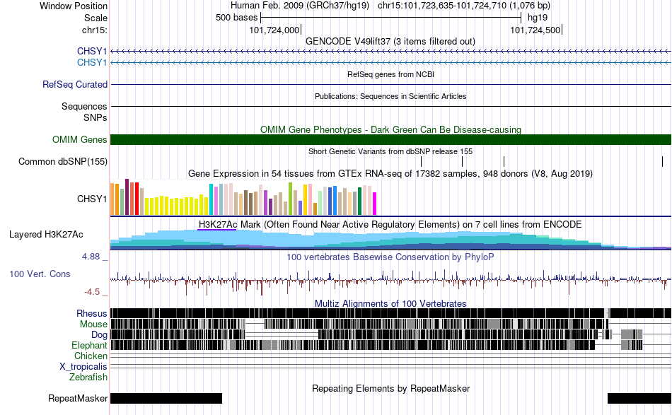The image size is (672, 415).
Task: Click the chr15 window position coordinates text
Action: 464,6
